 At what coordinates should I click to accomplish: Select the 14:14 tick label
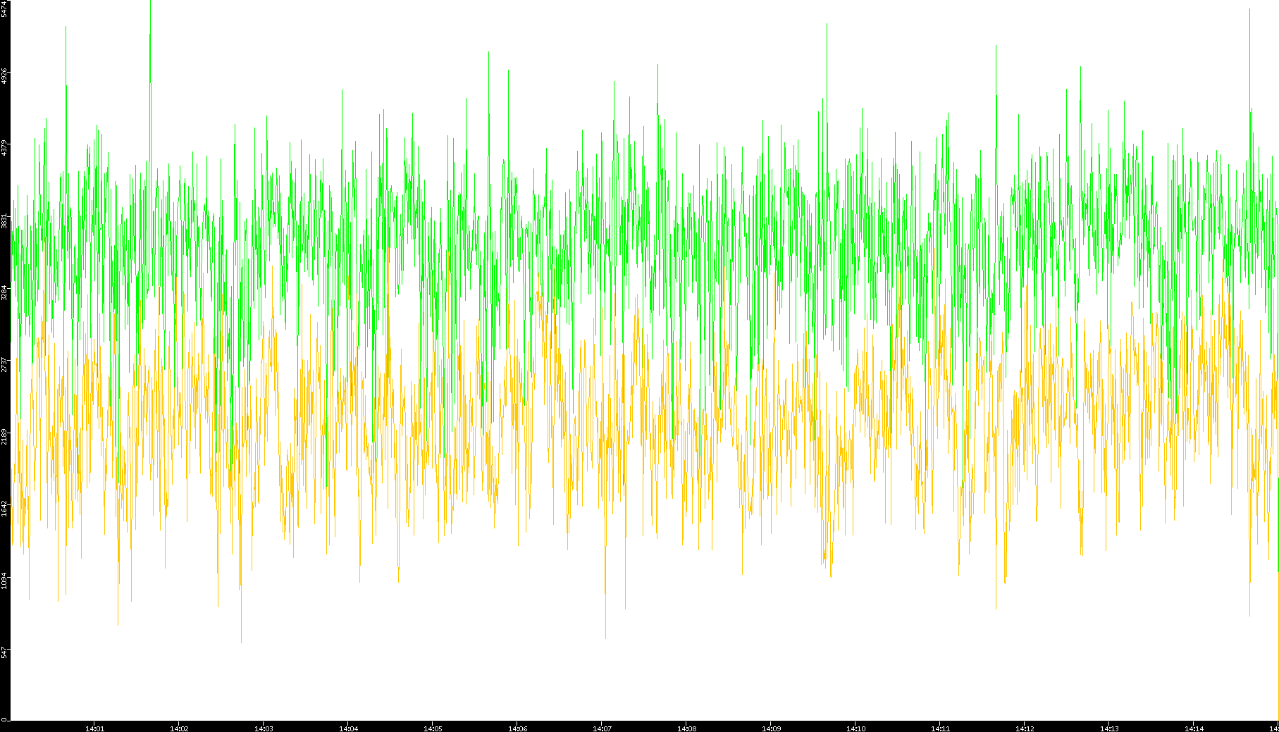(x=1194, y=728)
